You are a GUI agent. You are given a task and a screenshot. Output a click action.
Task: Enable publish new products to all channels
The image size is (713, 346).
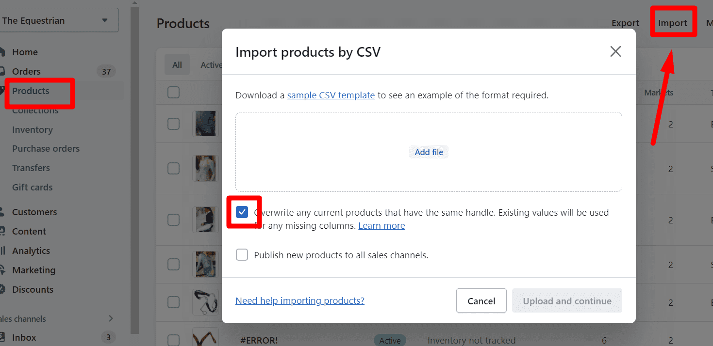click(x=242, y=255)
